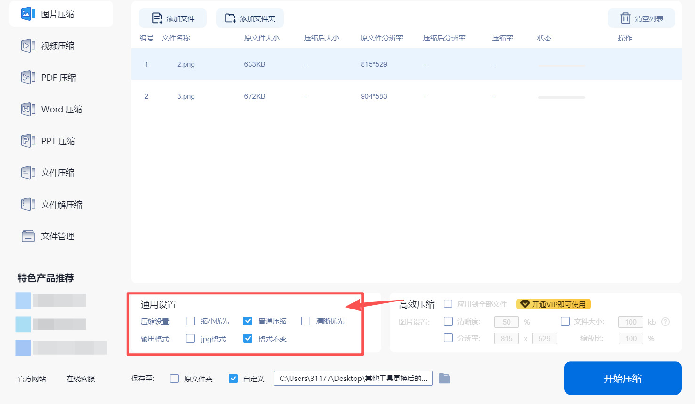
Task: Toggle the 自定义 save location checkbox
Action: 233,379
